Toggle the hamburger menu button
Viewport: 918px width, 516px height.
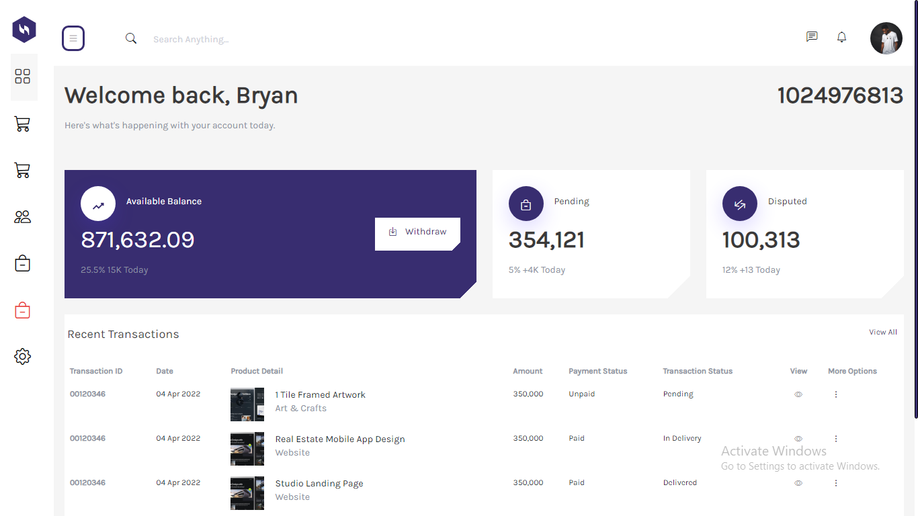pyautogui.click(x=73, y=38)
